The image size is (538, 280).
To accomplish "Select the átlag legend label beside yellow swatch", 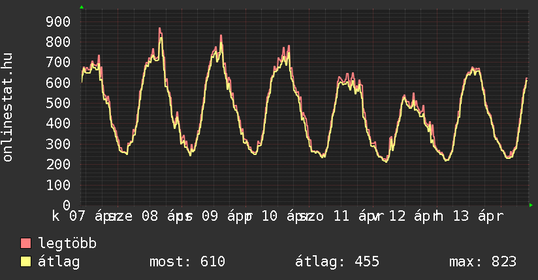I will tap(59, 262).
